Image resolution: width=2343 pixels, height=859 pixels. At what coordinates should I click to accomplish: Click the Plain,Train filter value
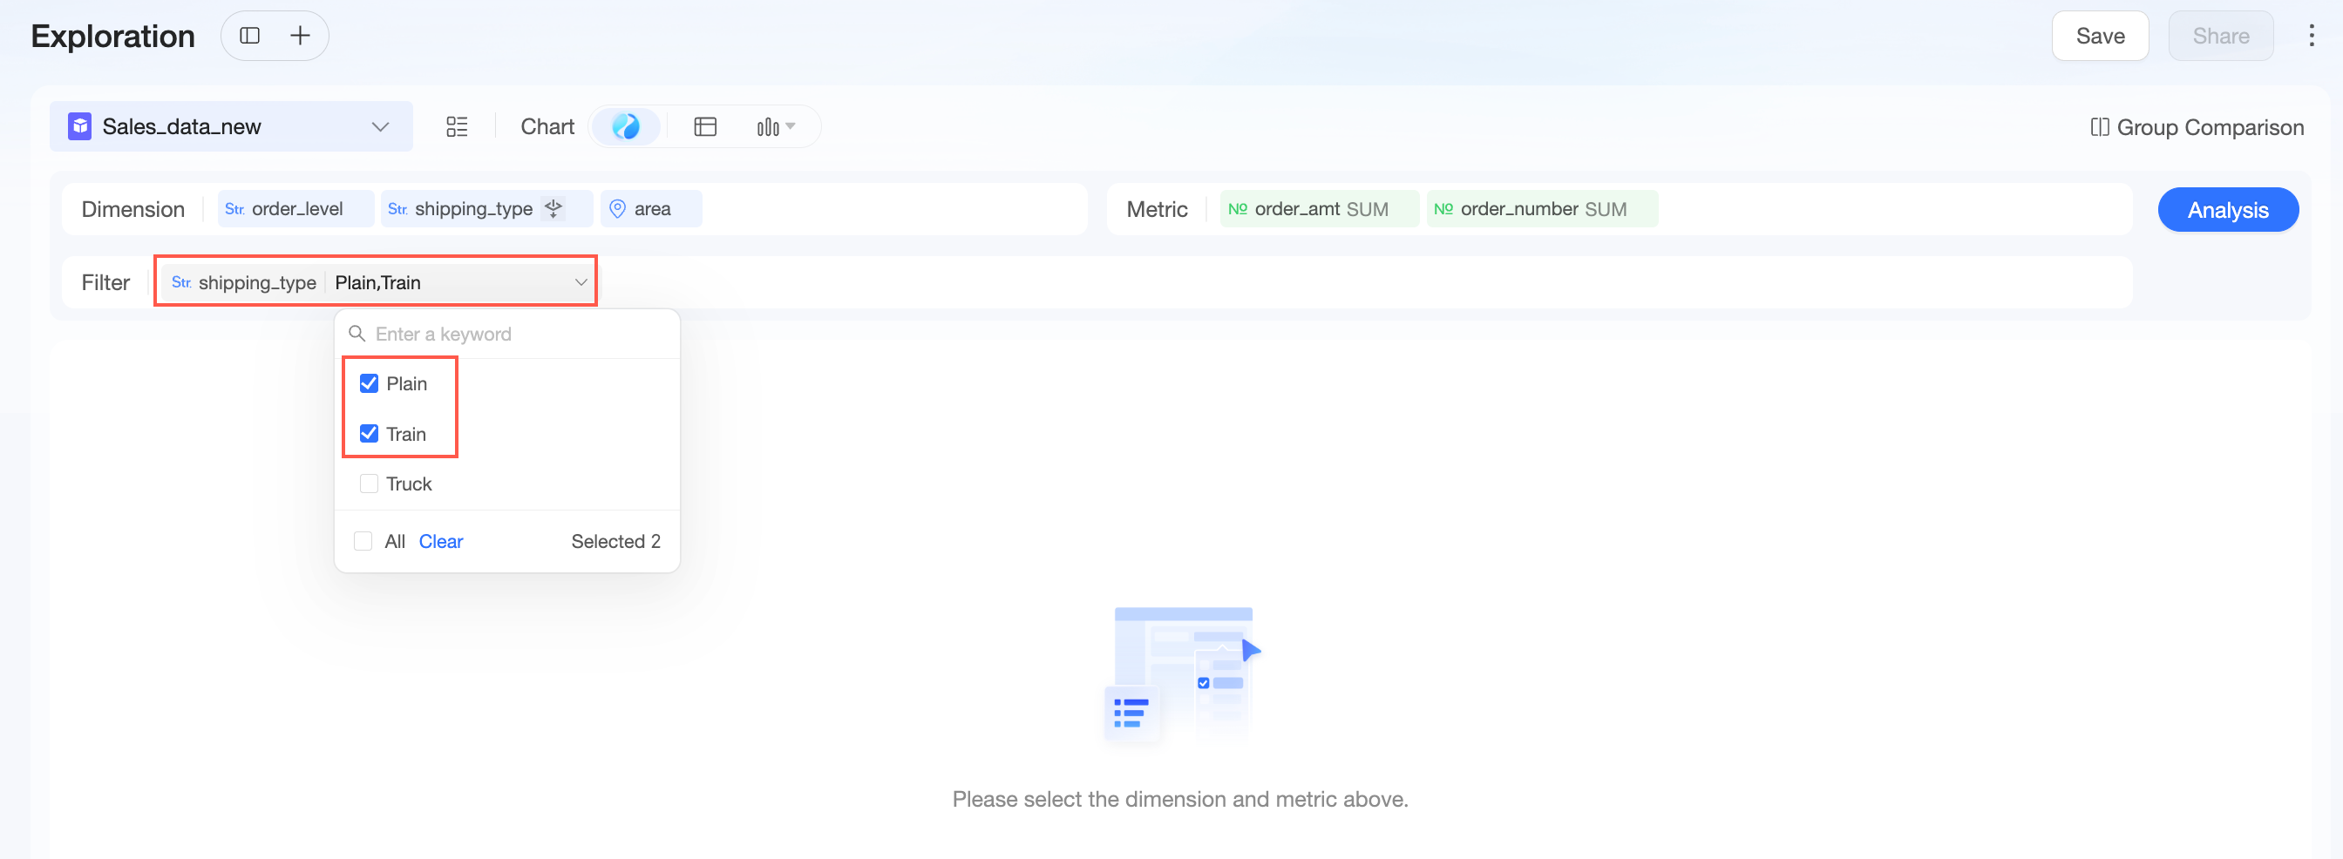pyautogui.click(x=377, y=282)
